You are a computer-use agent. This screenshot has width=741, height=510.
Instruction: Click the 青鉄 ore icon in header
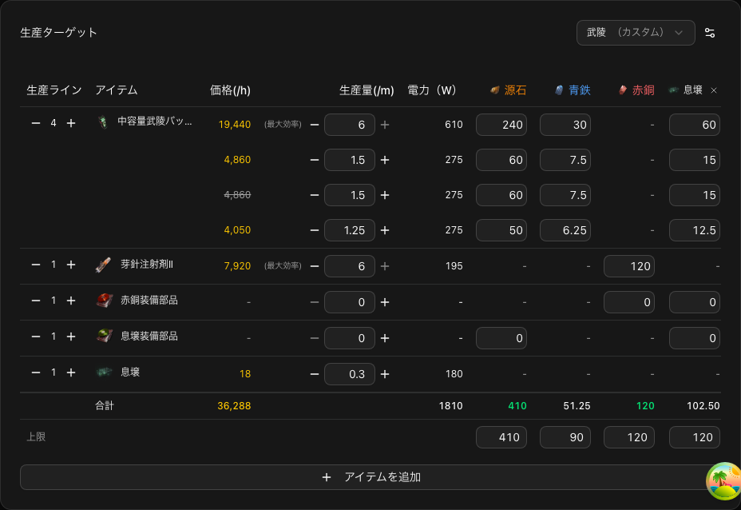(559, 90)
